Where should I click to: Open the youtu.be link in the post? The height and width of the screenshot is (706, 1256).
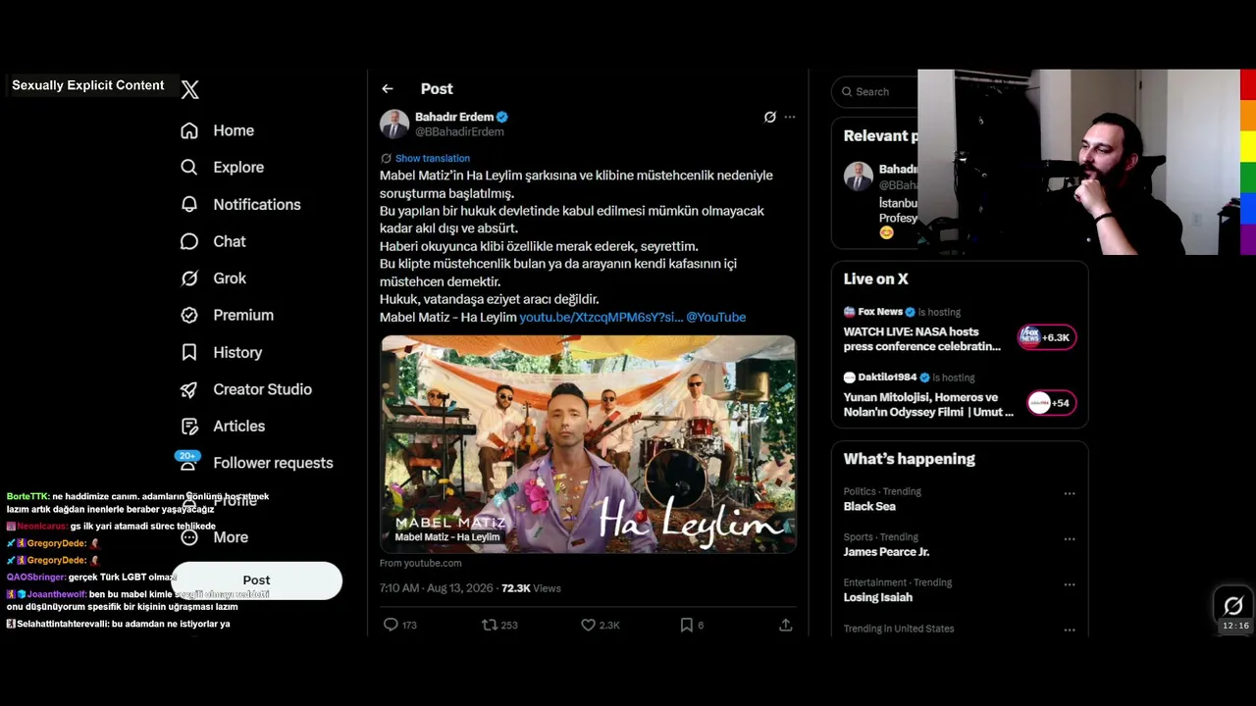[x=601, y=317]
